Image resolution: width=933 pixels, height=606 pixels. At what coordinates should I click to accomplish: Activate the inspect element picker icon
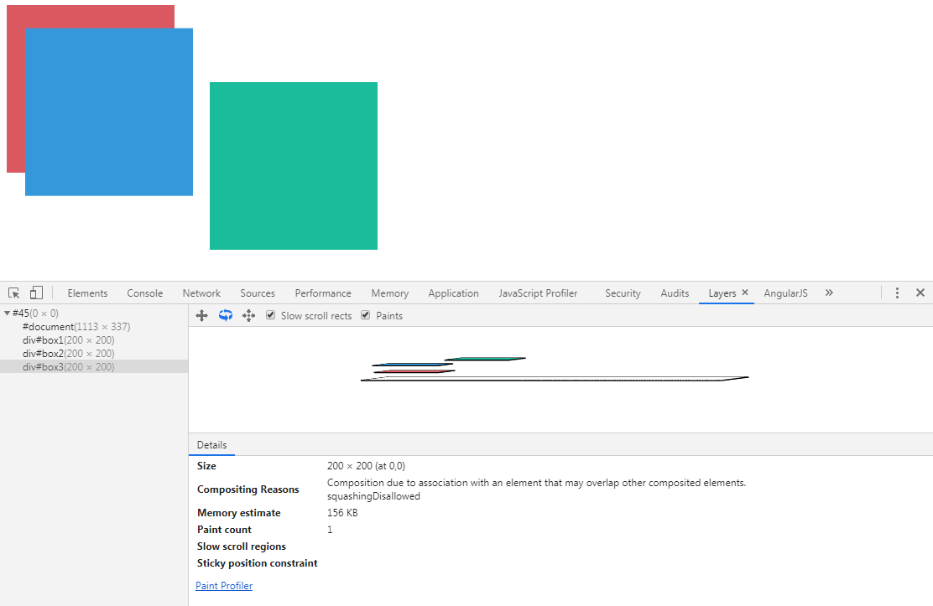(x=13, y=293)
